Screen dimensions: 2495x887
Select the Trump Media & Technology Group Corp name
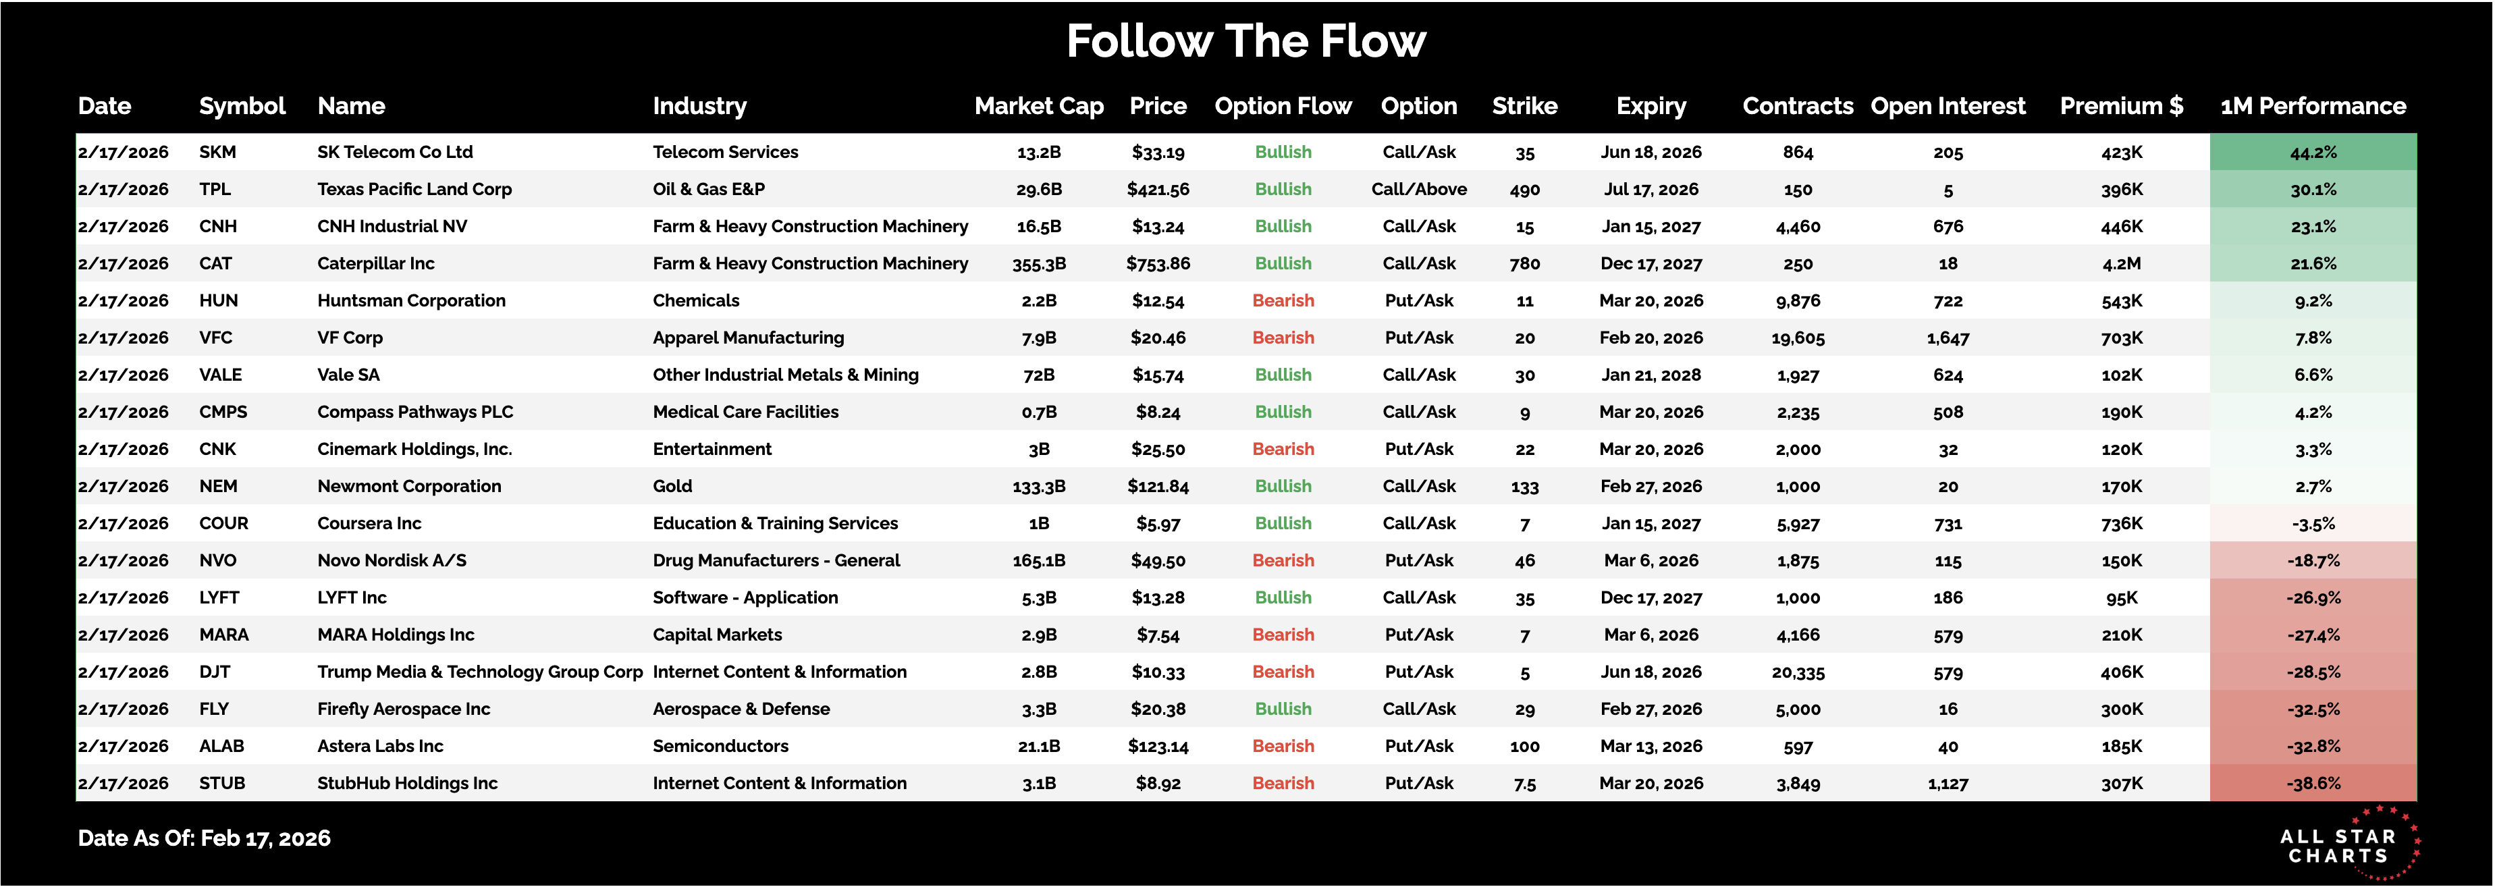coord(479,672)
